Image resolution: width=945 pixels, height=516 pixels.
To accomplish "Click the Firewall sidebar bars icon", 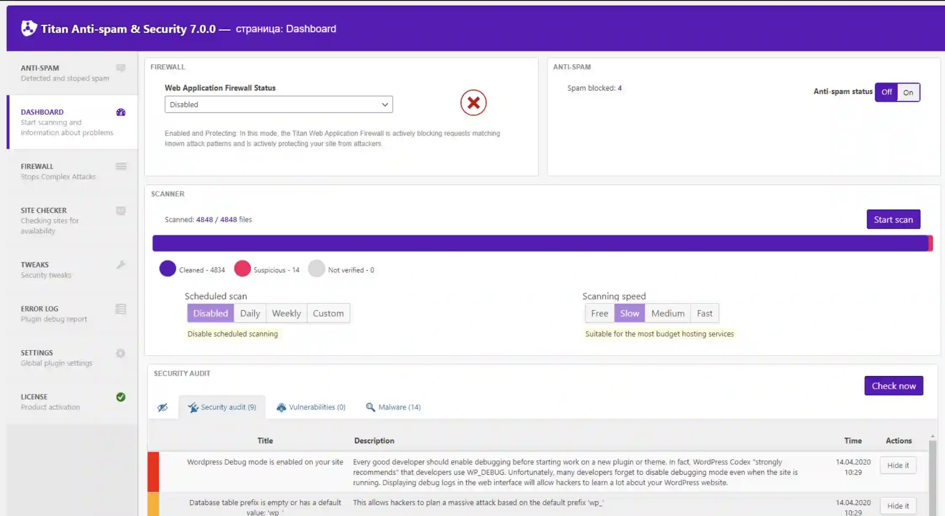I will (x=121, y=166).
